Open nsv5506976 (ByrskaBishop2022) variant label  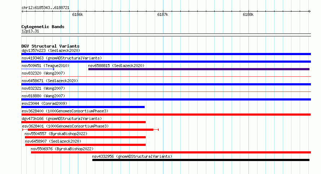click(x=62, y=149)
